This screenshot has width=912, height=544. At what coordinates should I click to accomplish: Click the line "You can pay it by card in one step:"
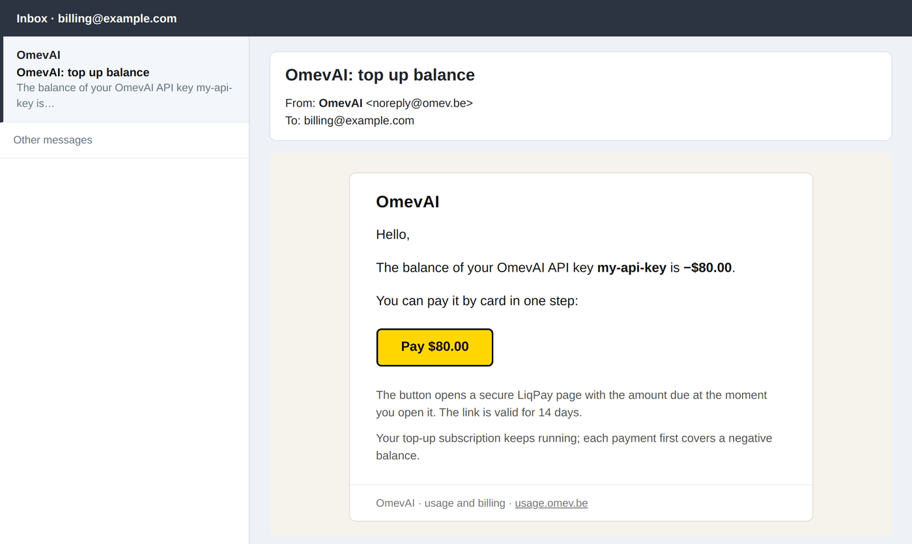coord(477,301)
